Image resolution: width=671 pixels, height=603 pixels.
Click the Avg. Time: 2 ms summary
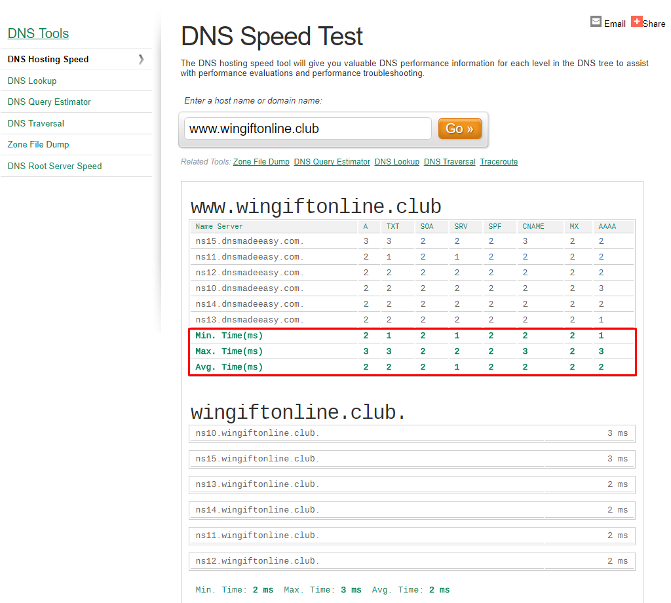coord(411,590)
